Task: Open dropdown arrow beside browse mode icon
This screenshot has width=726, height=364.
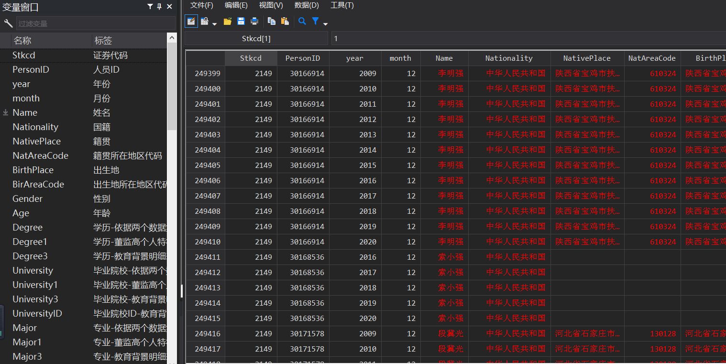Action: point(214,23)
